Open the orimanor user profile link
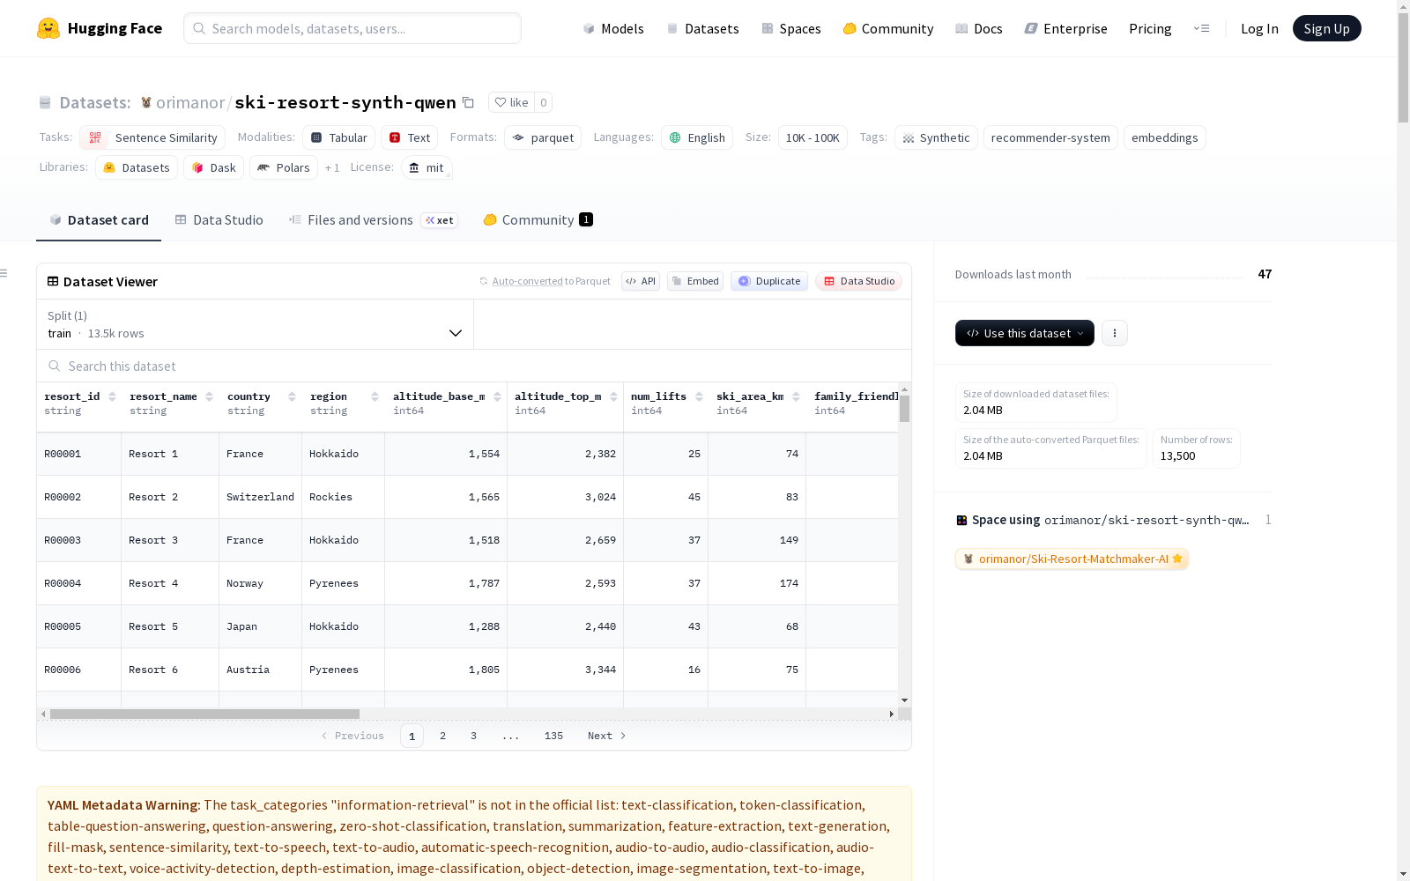This screenshot has height=881, width=1410. [190, 102]
